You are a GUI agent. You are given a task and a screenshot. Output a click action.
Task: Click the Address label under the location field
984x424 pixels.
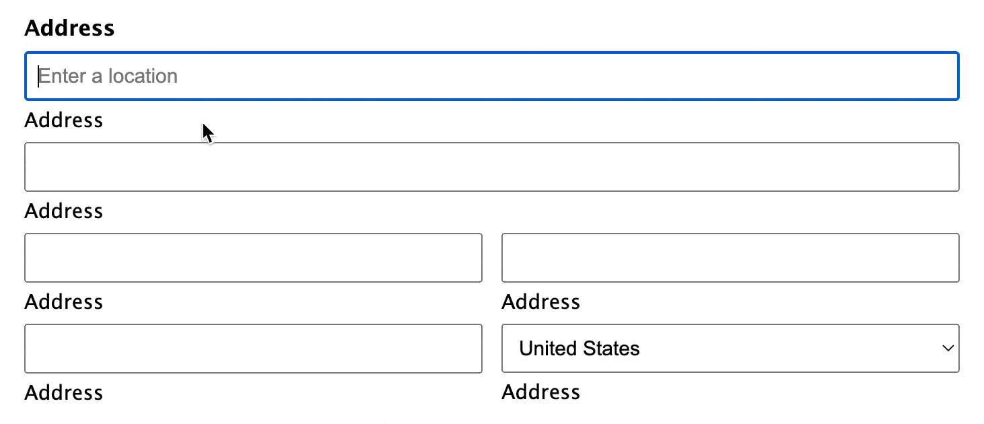click(x=64, y=120)
